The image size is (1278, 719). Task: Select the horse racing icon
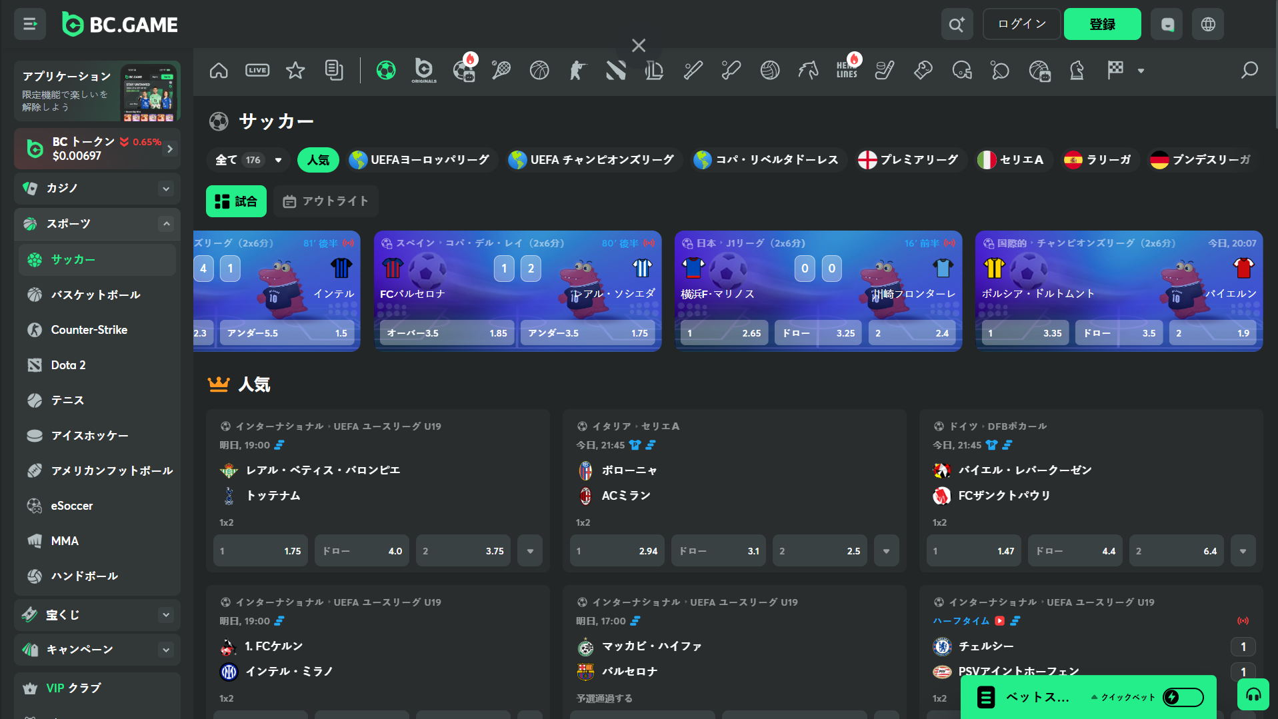[x=808, y=70]
